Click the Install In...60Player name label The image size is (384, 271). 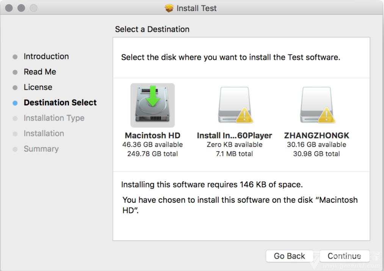point(234,135)
